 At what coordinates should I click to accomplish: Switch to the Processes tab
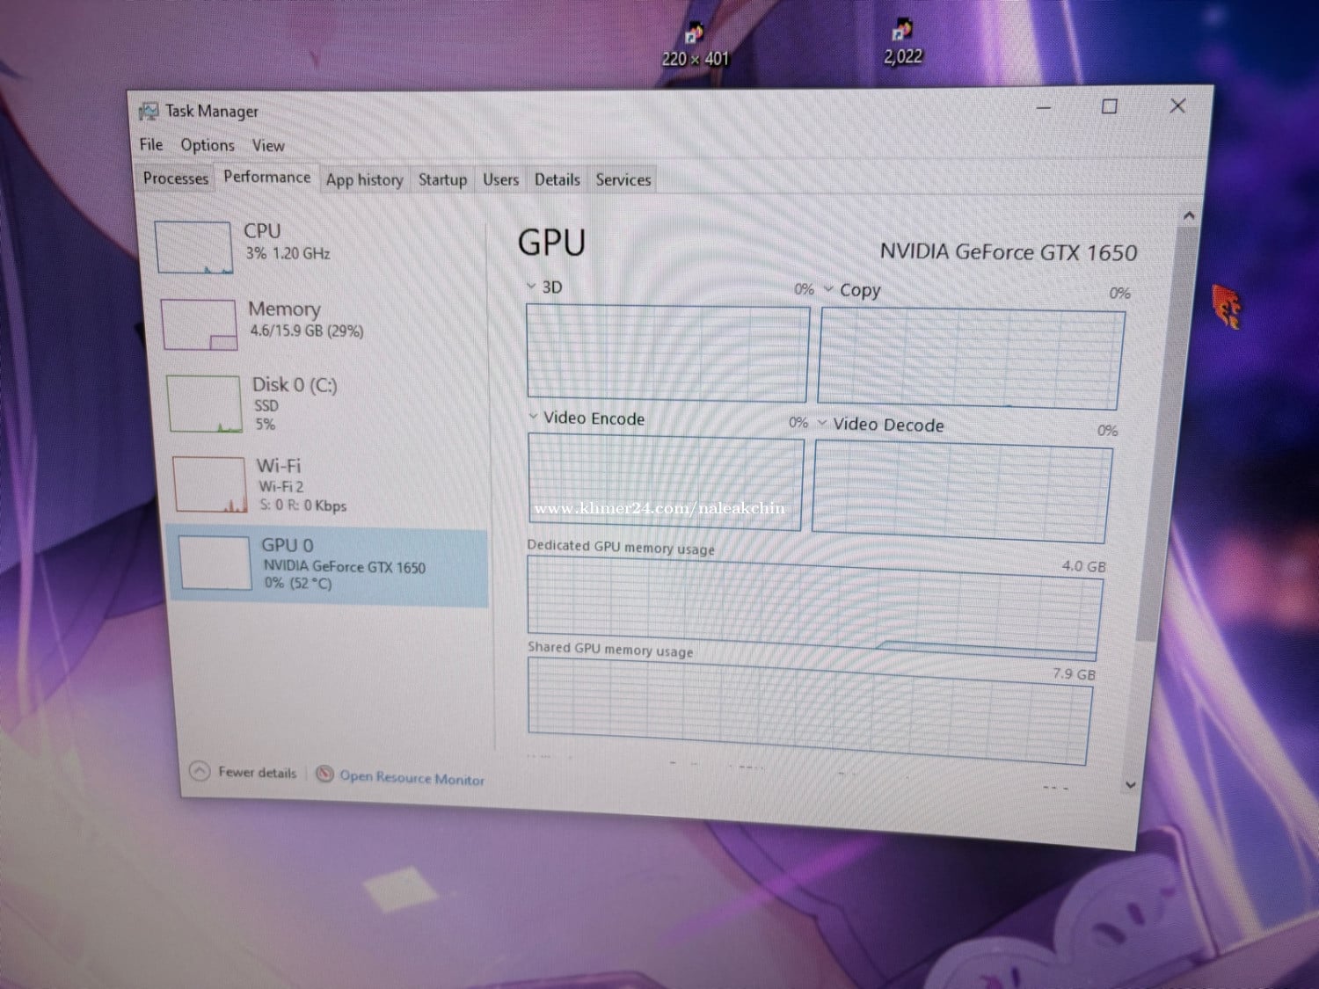point(176,178)
